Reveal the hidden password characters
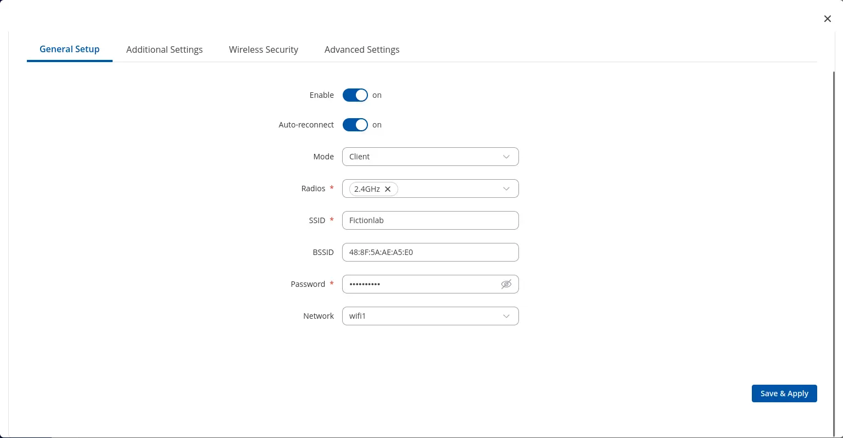Viewport: 843px width, 438px height. click(x=506, y=284)
